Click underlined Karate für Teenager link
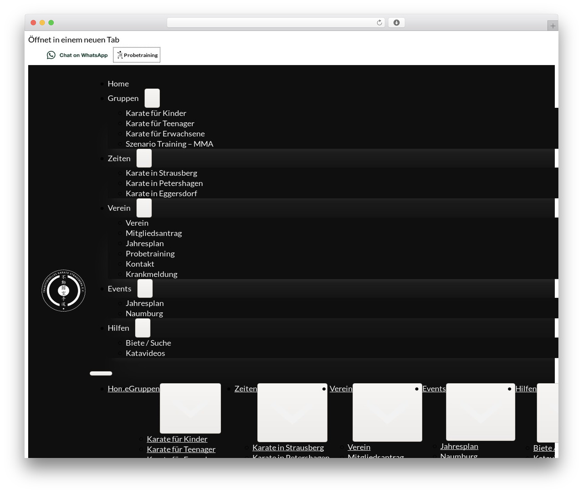The height and width of the screenshot is (493, 583). tap(181, 449)
